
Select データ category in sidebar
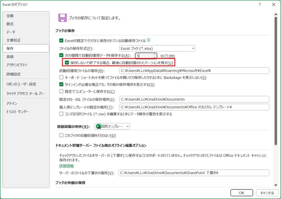pos(26,32)
